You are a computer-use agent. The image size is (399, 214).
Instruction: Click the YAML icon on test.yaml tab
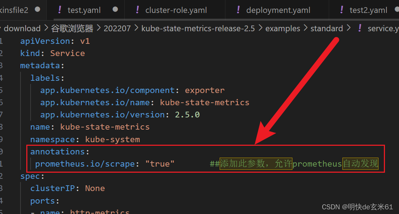click(59, 10)
